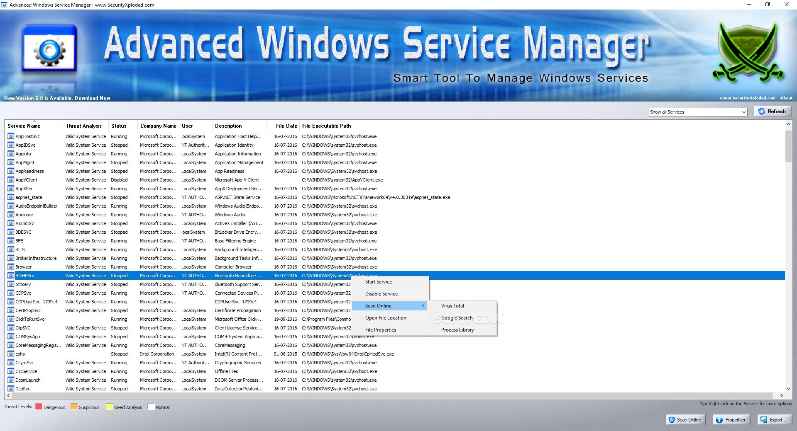797x431 pixels.
Task: Click the horizontal scrollbar left arrow
Action: coord(8,396)
